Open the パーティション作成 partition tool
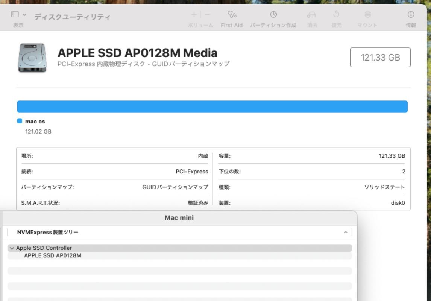 tap(273, 15)
